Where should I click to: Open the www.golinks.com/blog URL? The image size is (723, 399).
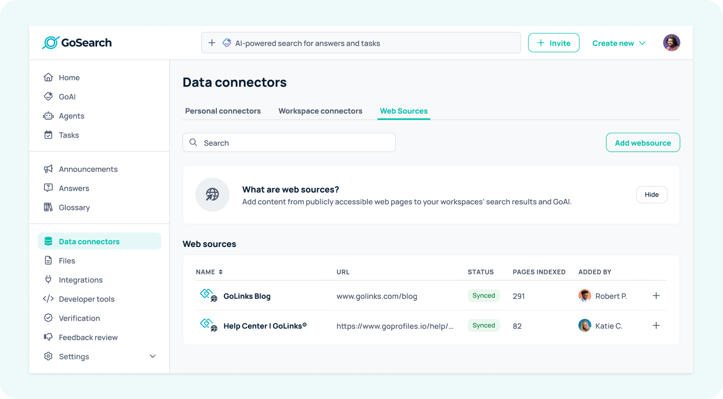pos(377,296)
